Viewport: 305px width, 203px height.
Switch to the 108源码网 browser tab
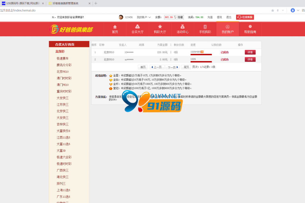coord(23,4)
